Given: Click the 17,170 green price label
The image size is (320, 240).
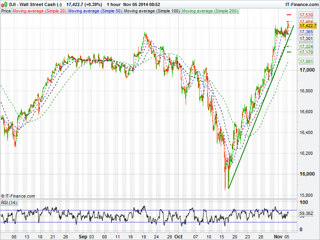Looking at the screenshot, I should coord(306,52).
